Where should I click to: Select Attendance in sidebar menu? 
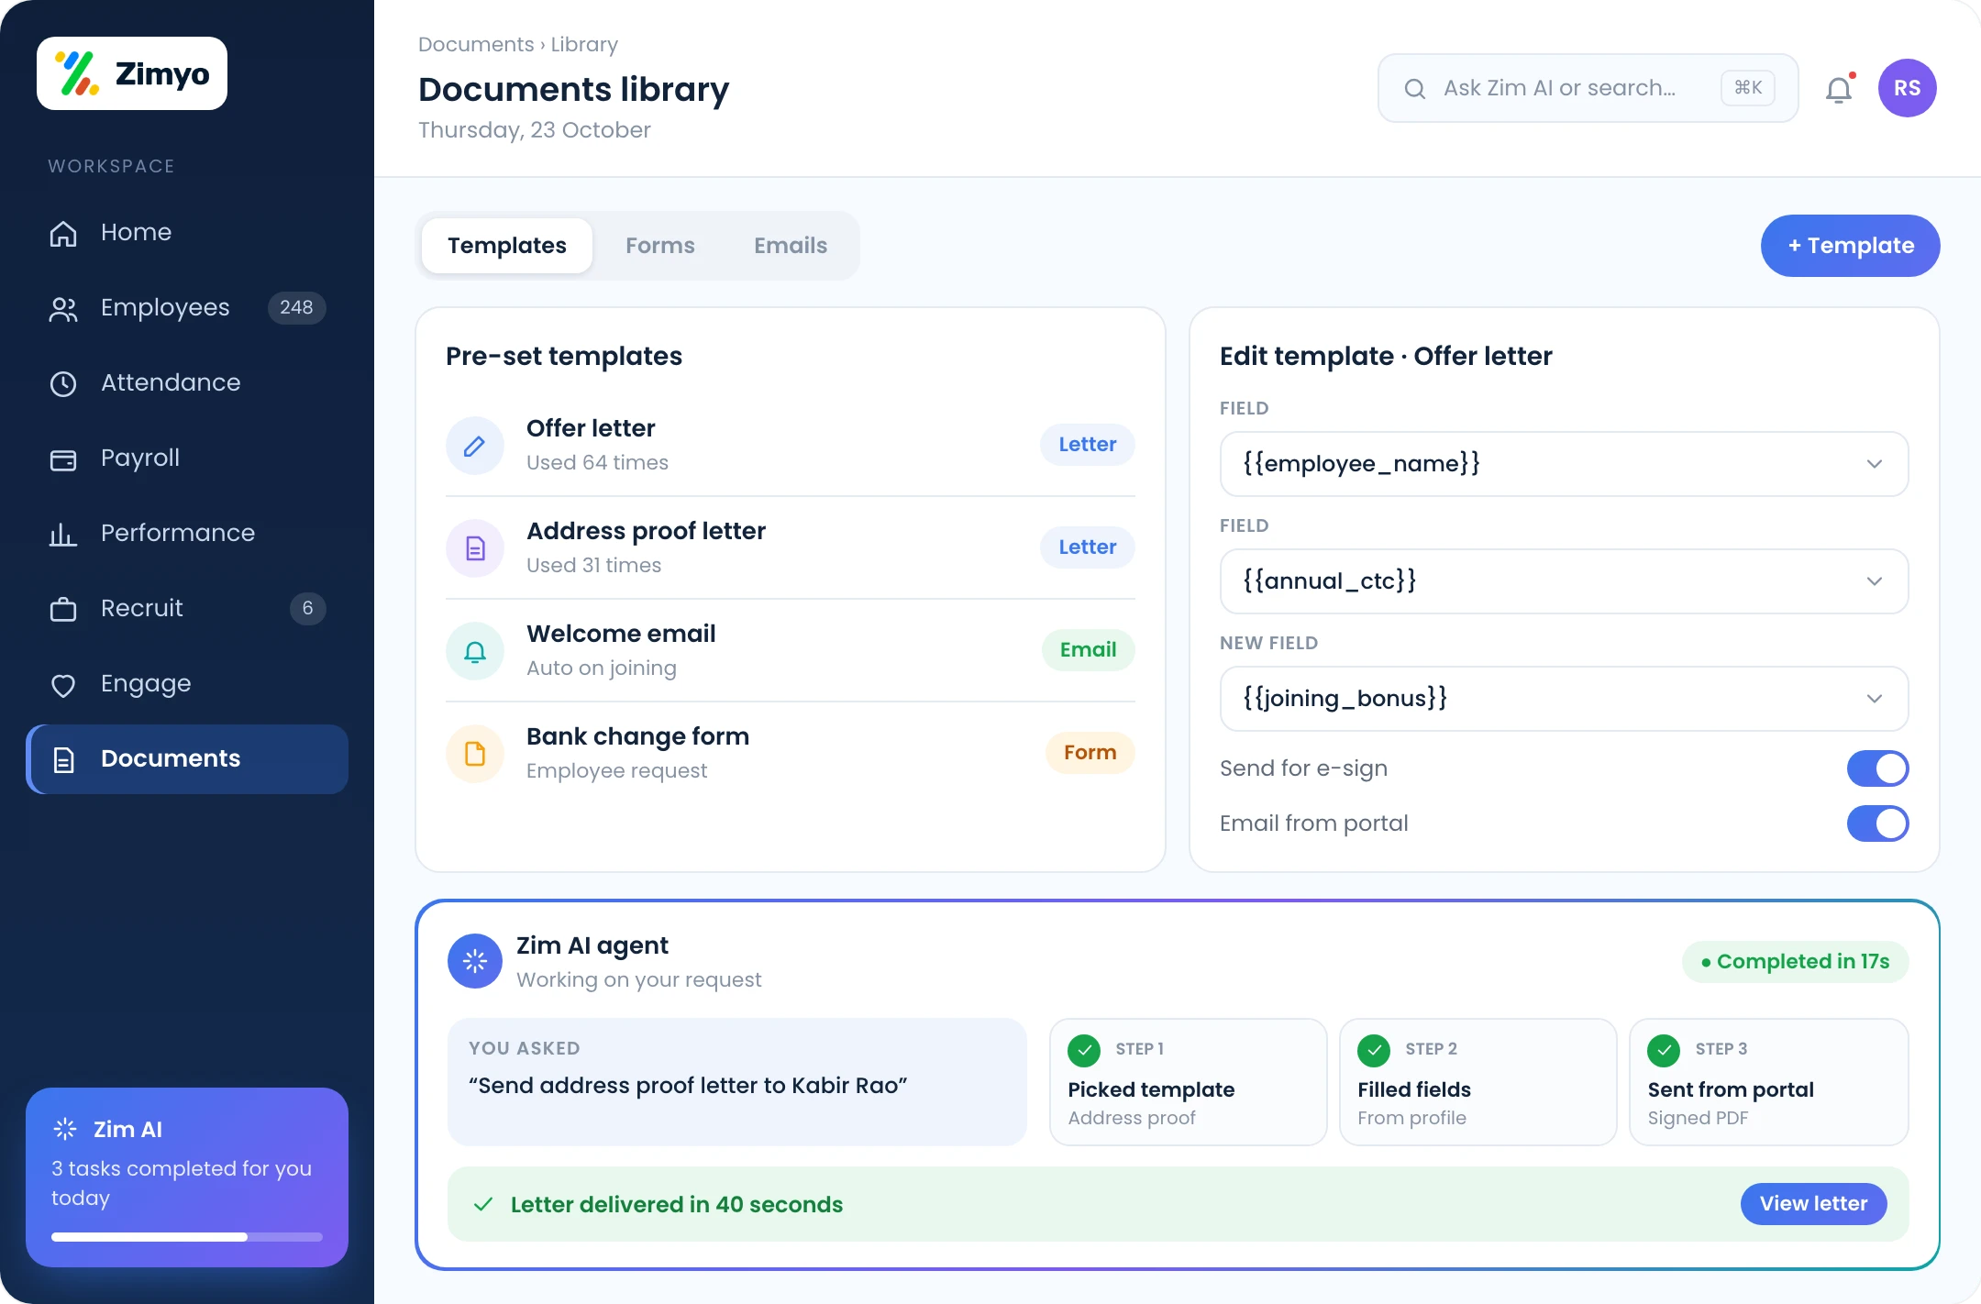pos(187,383)
